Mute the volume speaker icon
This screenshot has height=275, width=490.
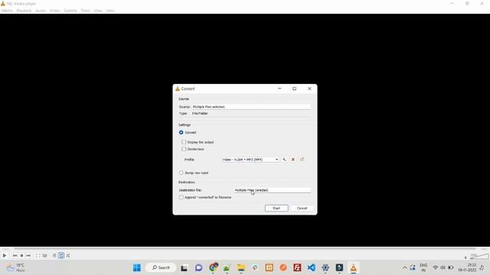(465, 257)
